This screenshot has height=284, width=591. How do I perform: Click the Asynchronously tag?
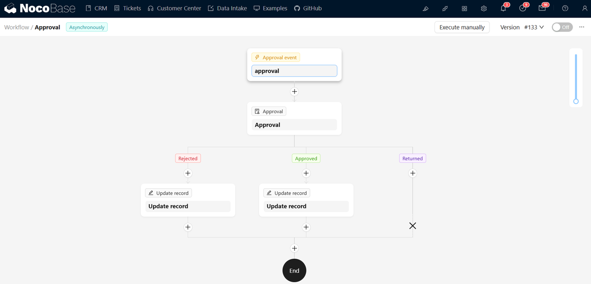click(x=87, y=27)
